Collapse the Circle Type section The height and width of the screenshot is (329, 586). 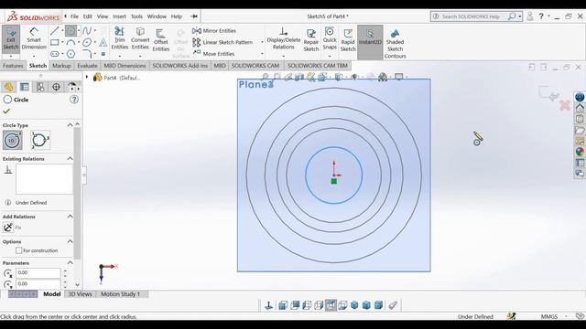[70, 125]
